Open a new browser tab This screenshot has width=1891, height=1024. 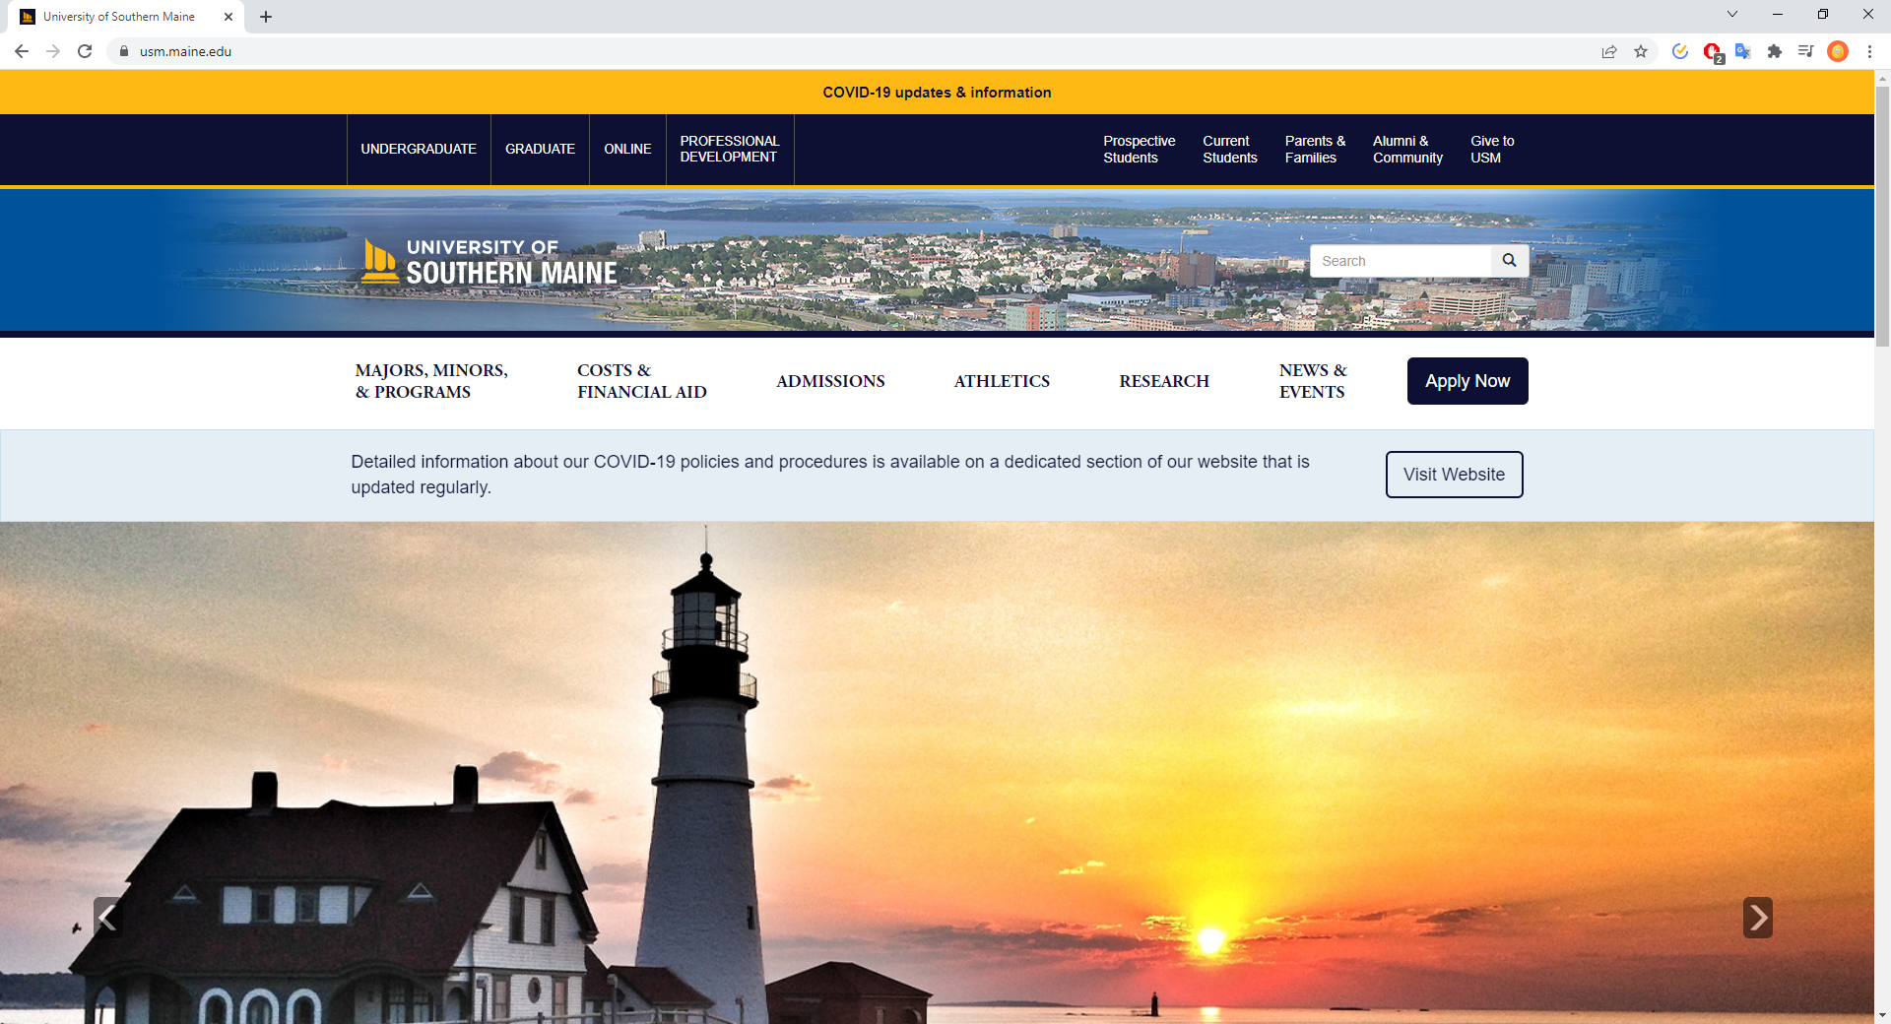click(266, 17)
